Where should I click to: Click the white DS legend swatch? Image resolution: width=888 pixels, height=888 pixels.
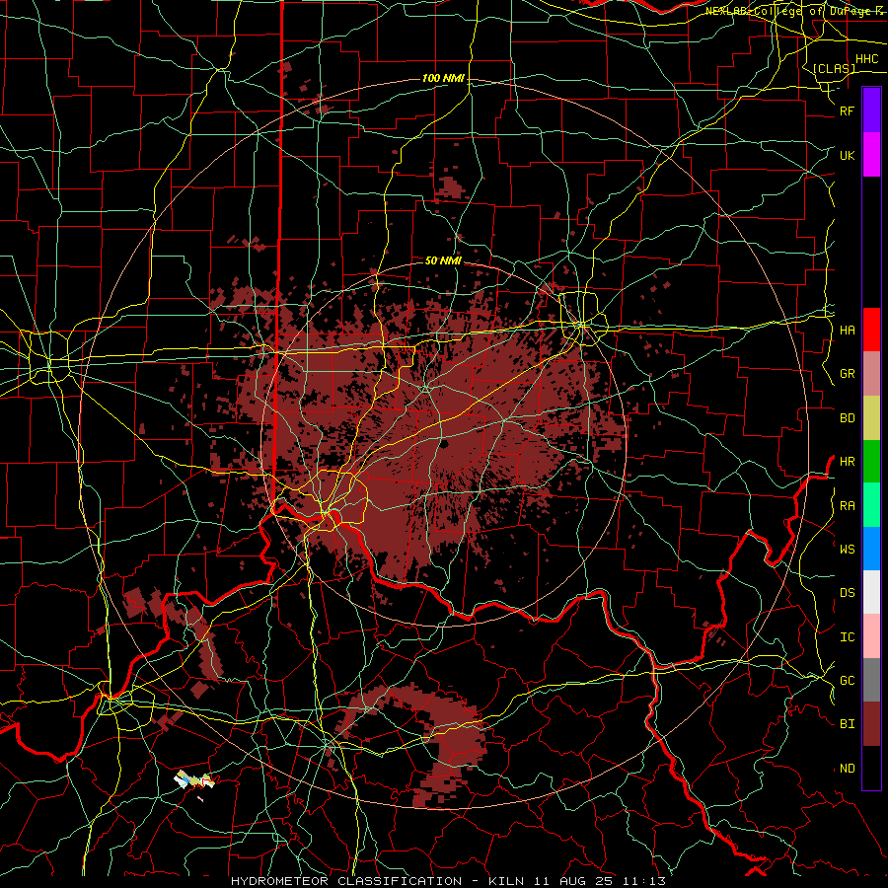tap(871, 592)
